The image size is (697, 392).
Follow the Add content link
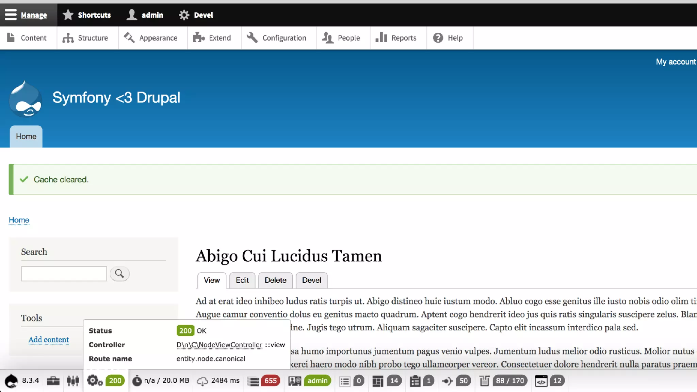tap(49, 340)
